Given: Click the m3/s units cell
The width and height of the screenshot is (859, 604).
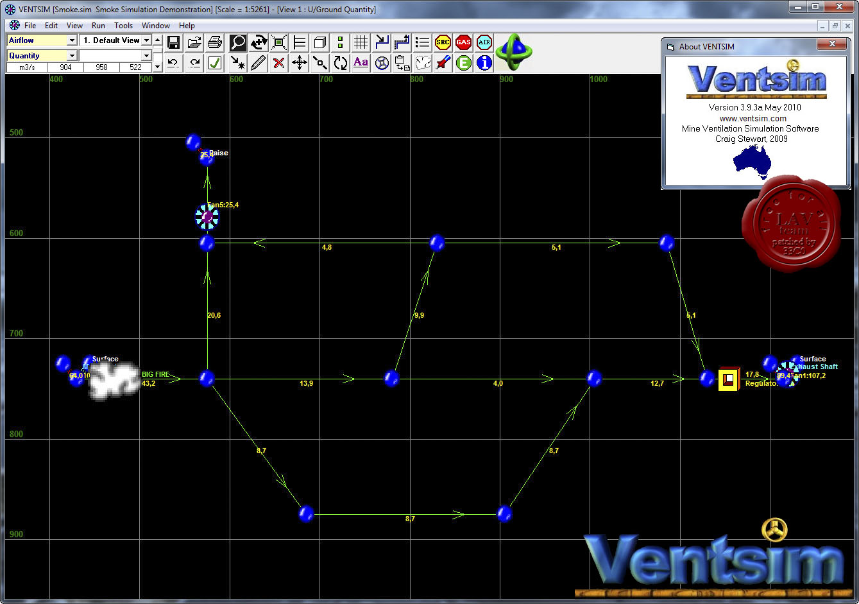Looking at the screenshot, I should point(27,67).
